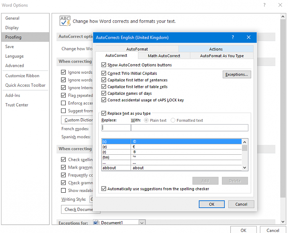Toggle Show readability statistics checkbox
The image size is (288, 233).
point(63,190)
